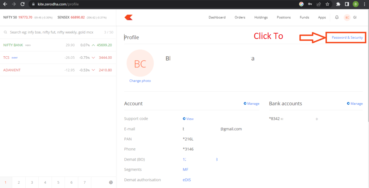Click the NIFTY BANK up chevron
This screenshot has height=188, width=369.
pyautogui.click(x=93, y=45)
